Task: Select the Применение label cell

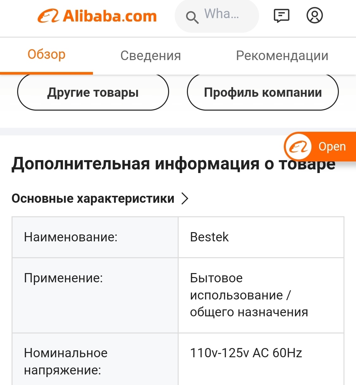Action: pos(95,295)
